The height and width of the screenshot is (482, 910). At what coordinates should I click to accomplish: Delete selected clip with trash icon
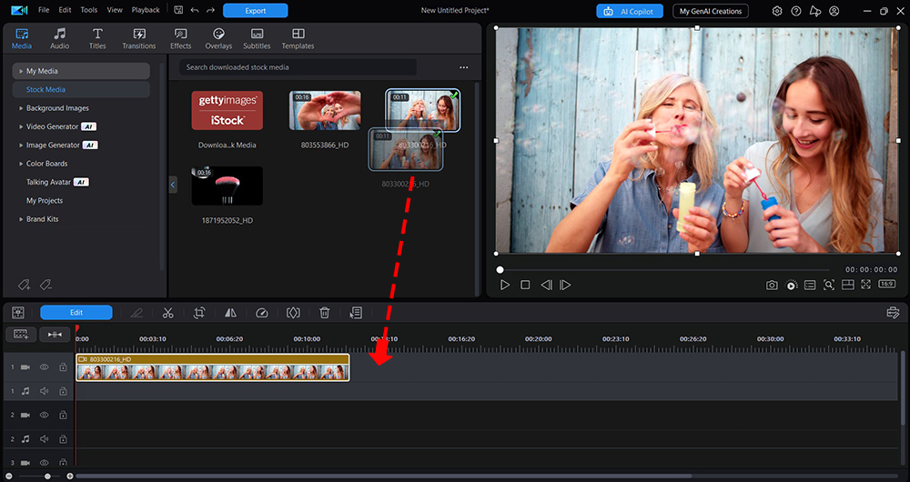click(324, 313)
